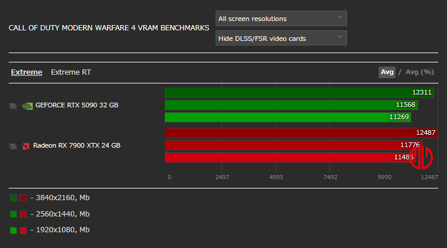Click the bright green 1920x1080 legend swatch
The image size is (447, 248).
tap(13, 230)
